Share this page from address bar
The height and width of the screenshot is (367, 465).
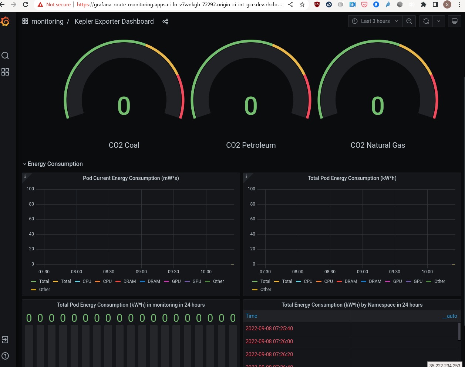tap(290, 4)
